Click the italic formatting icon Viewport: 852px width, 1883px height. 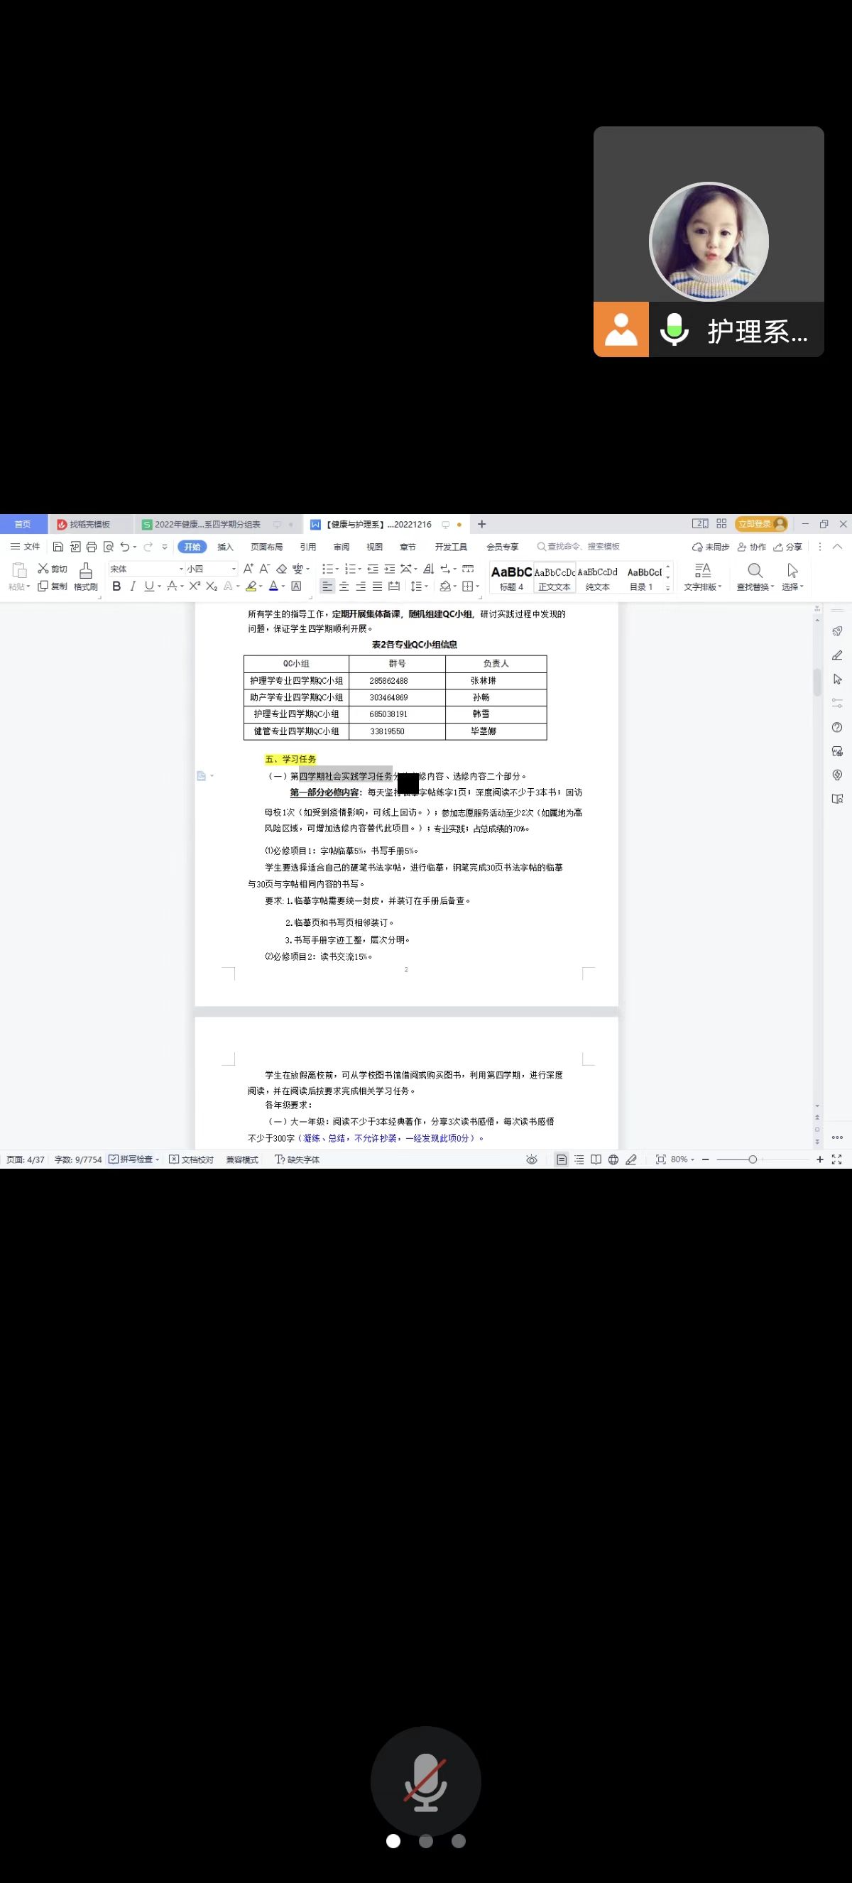[132, 586]
